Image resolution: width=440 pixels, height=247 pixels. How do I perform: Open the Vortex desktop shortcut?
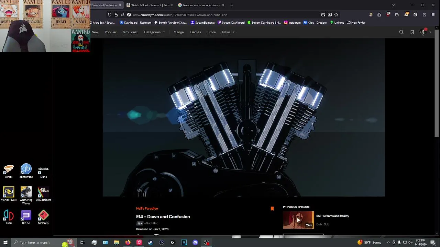coord(9,171)
